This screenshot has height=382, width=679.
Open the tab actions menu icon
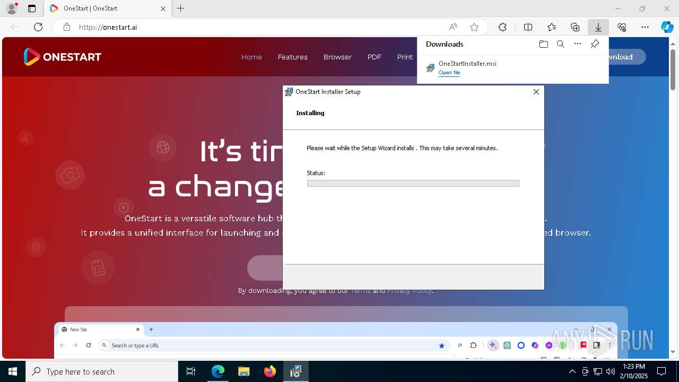click(x=32, y=8)
